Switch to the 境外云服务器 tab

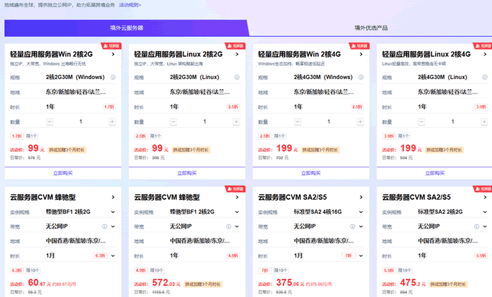(127, 28)
